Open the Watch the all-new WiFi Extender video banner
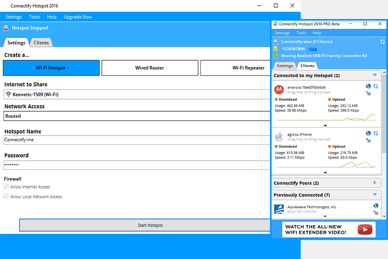This screenshot has width=388, height=259. click(x=329, y=229)
